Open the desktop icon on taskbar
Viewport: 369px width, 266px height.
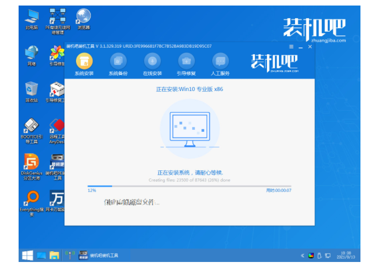41,255
